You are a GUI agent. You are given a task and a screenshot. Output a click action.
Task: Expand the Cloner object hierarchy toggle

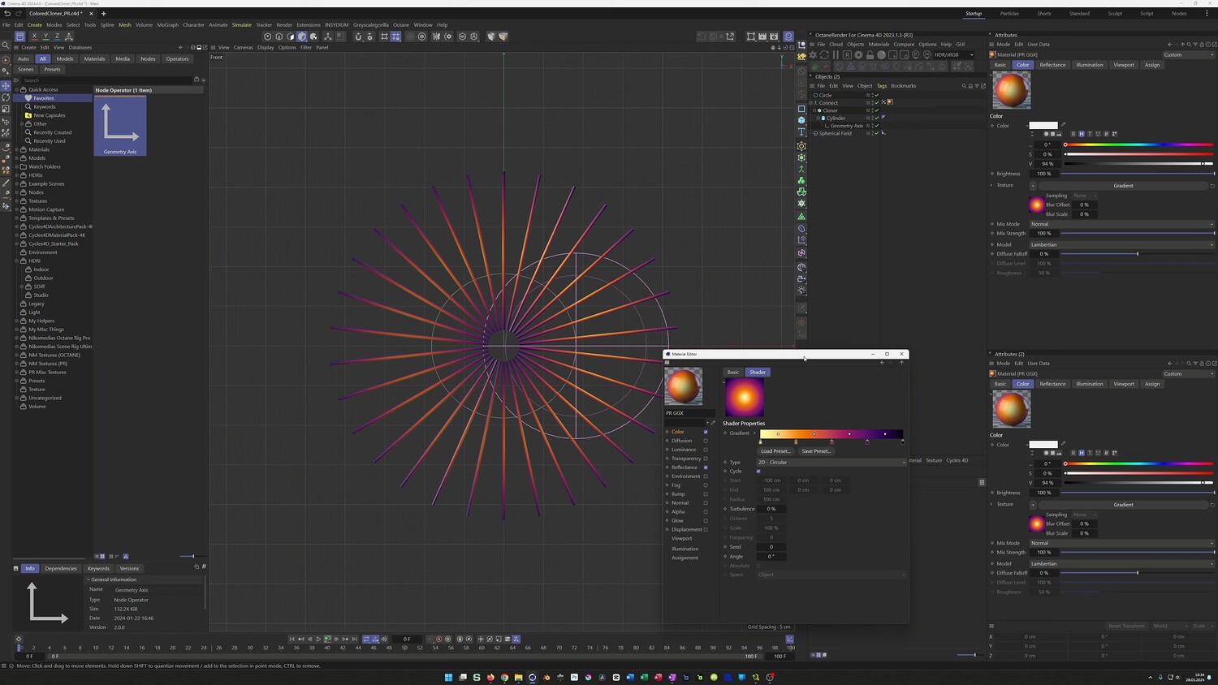[x=815, y=110]
